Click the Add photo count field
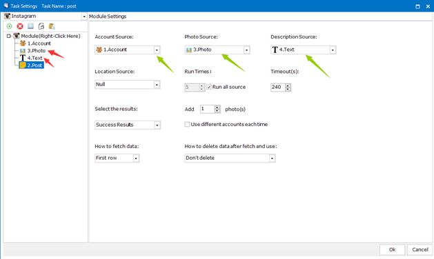The height and width of the screenshot is (259, 434). tap(207, 110)
